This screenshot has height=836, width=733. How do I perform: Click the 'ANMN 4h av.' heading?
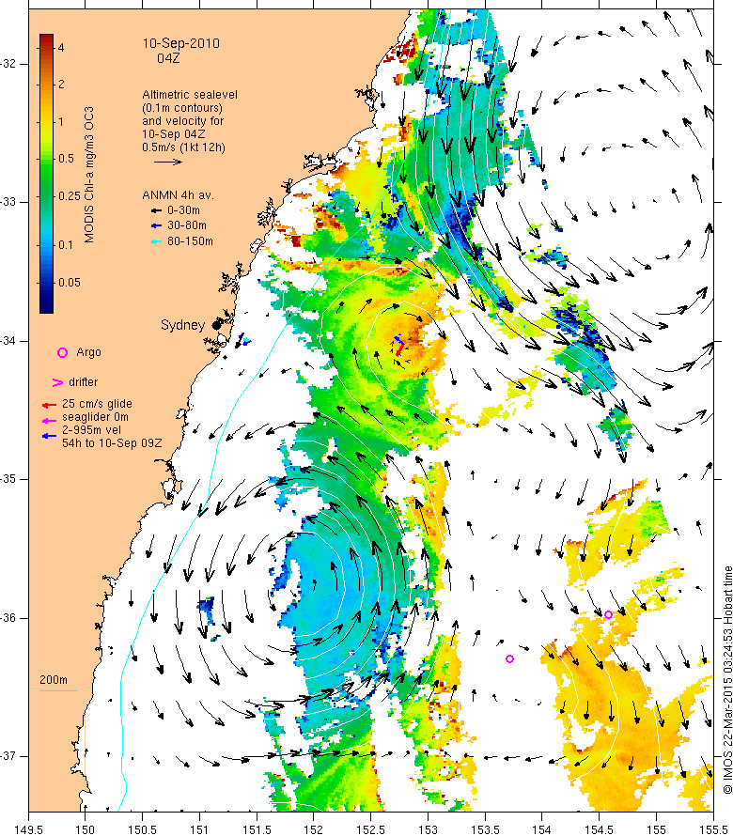tap(178, 195)
